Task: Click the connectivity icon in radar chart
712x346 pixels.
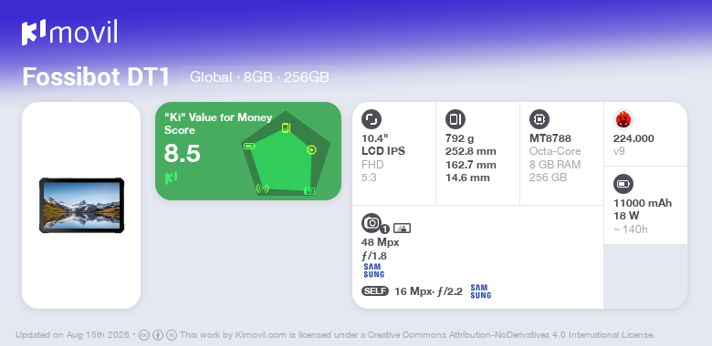Action: (x=263, y=188)
